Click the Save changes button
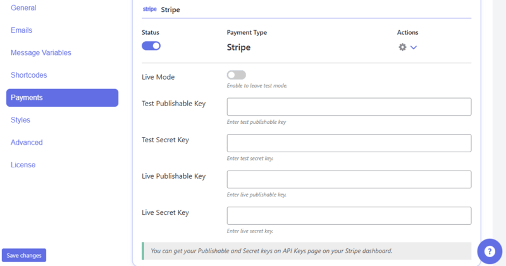This screenshot has height=266, width=506. click(x=24, y=255)
